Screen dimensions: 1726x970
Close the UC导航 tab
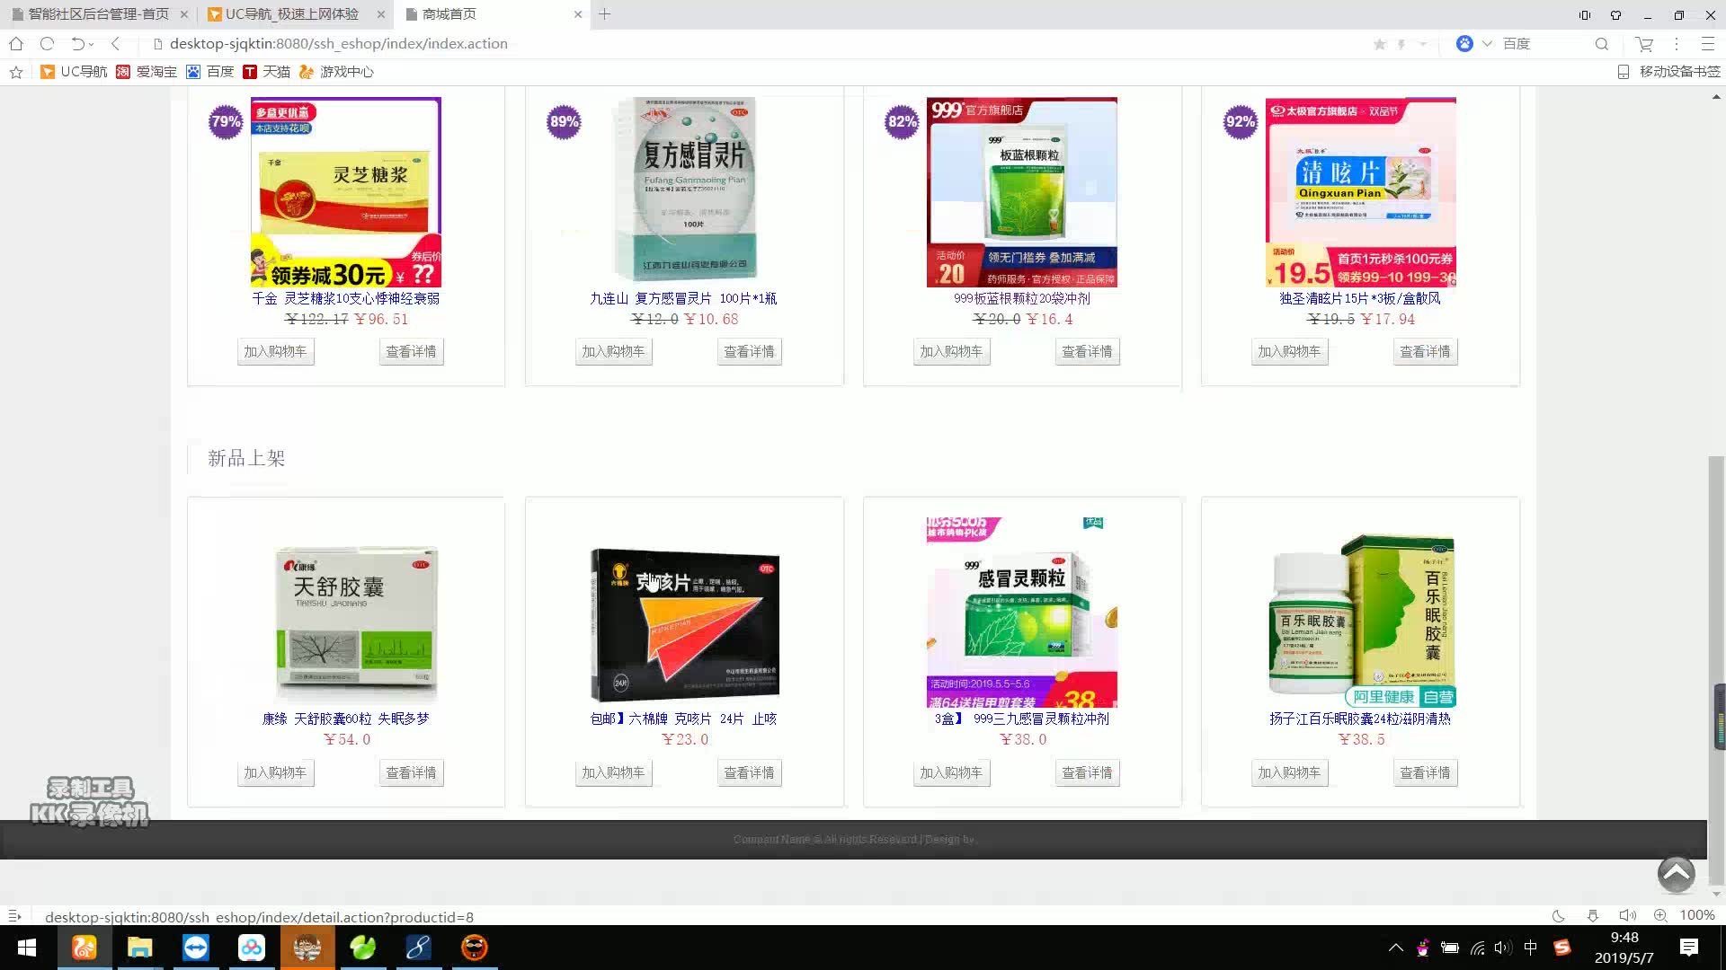click(380, 14)
